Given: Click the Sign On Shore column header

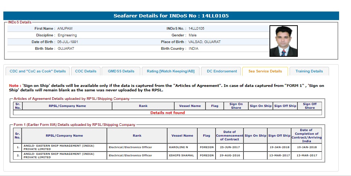Looking at the screenshot, I should click(x=236, y=106).
